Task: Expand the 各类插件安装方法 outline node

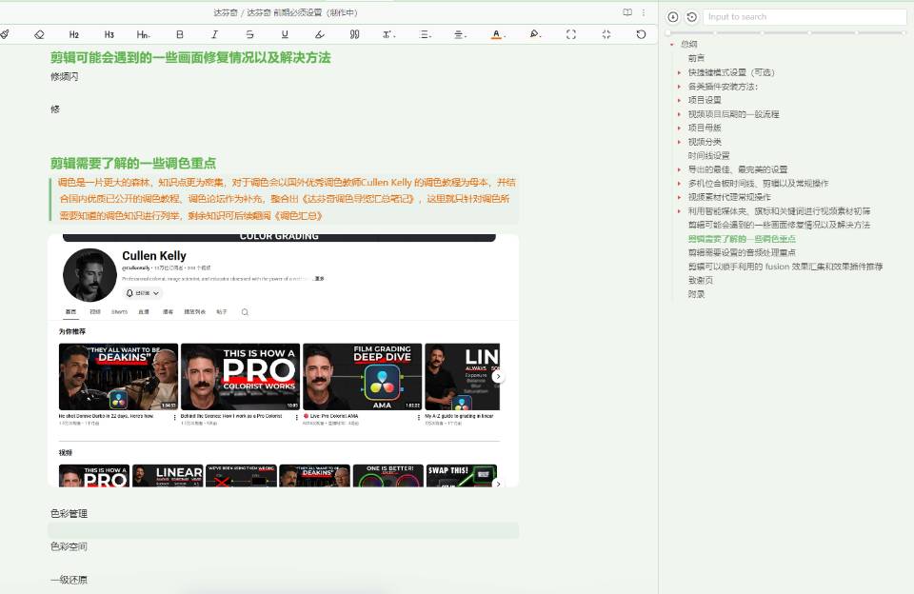Action: (x=679, y=87)
